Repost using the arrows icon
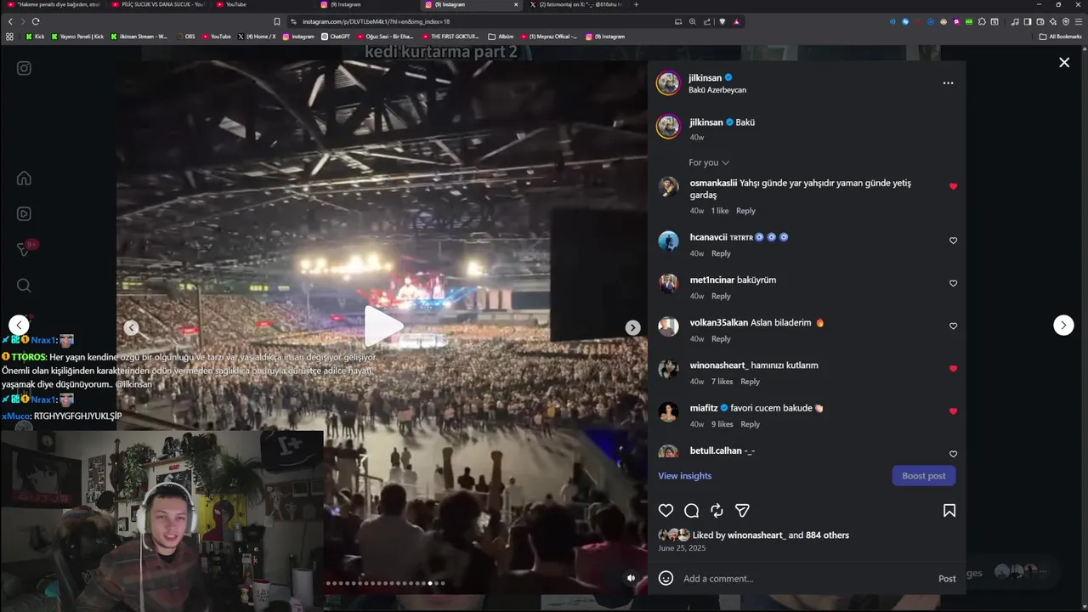Image resolution: width=1088 pixels, height=612 pixels. [x=717, y=511]
